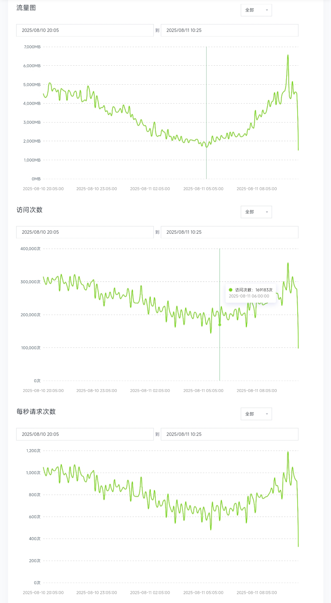The image size is (331, 603).
Task: Open the 全部 dropdown for 每秒请求次数
Action: pos(256,414)
